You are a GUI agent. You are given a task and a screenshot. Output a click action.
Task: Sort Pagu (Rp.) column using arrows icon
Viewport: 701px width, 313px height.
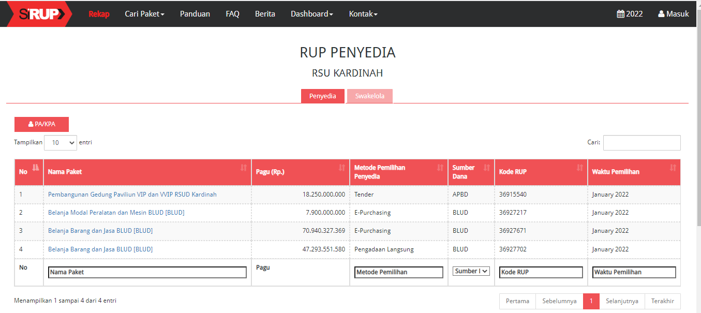[342, 167]
